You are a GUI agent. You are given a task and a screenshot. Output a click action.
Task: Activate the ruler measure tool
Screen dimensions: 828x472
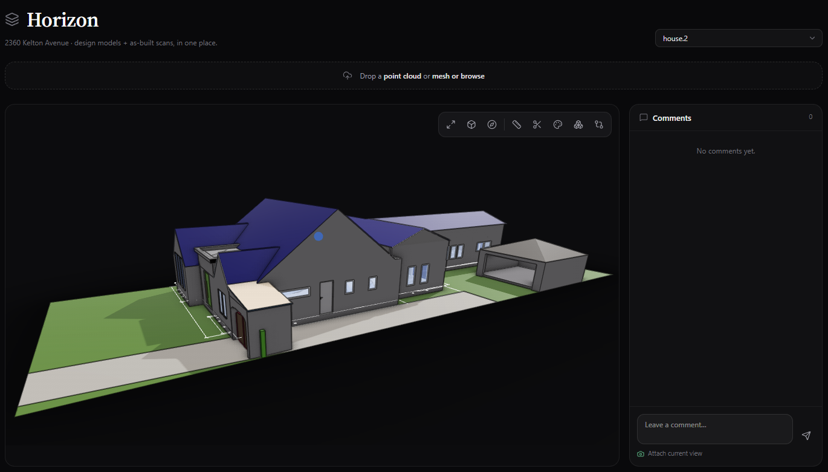[517, 124]
